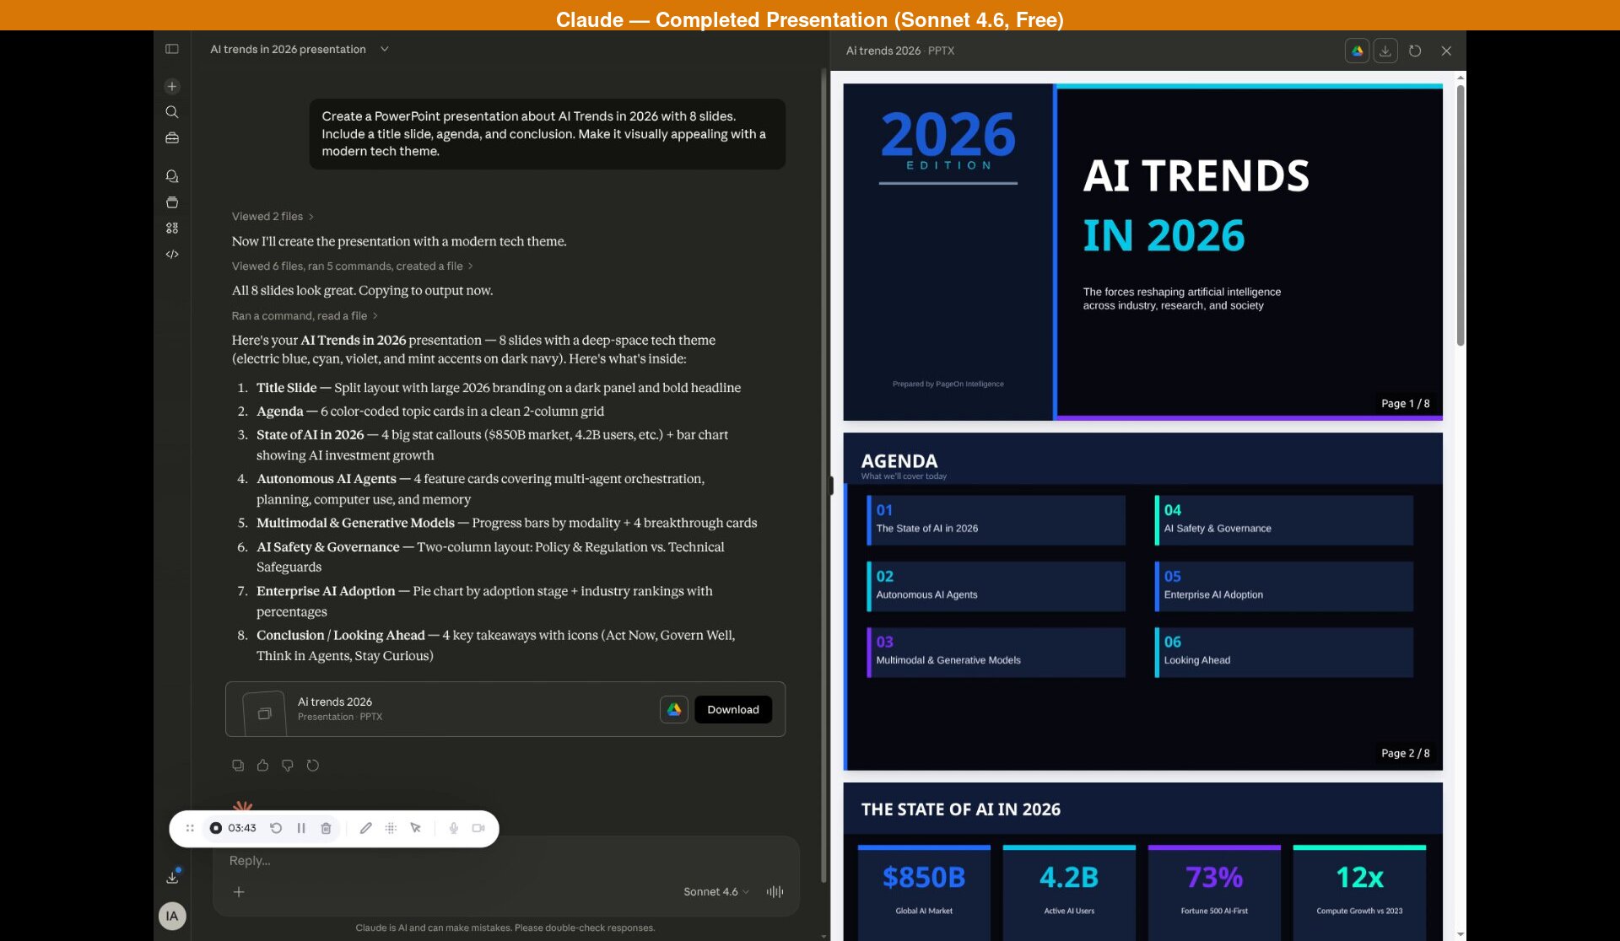Give a thumbs up to Claude's response
Screen dimensions: 1620x941
pyautogui.click(x=262, y=765)
